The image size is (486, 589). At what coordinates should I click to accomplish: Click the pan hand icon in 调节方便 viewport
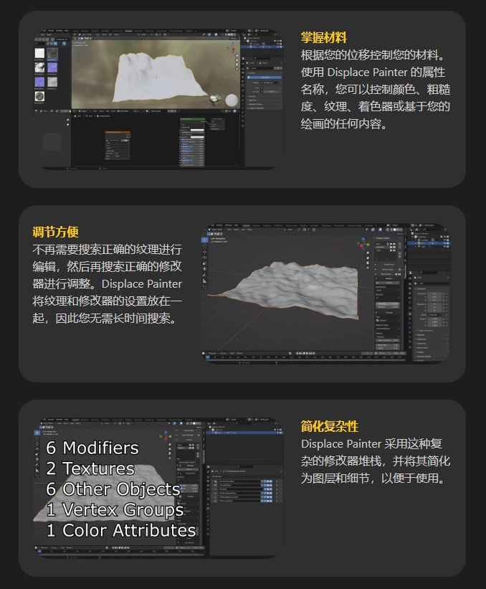tap(368, 258)
